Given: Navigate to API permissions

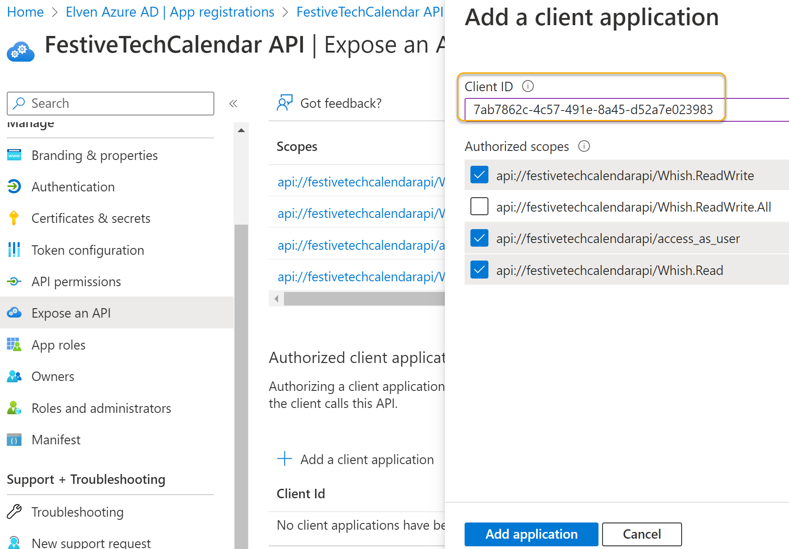Looking at the screenshot, I should [x=117, y=282].
